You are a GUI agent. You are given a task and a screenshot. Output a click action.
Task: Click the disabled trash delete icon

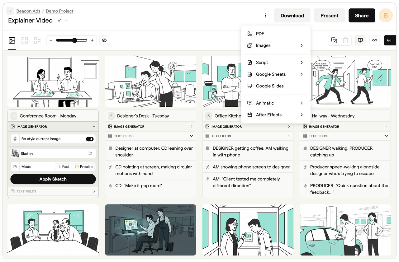pyautogui.click(x=345, y=40)
